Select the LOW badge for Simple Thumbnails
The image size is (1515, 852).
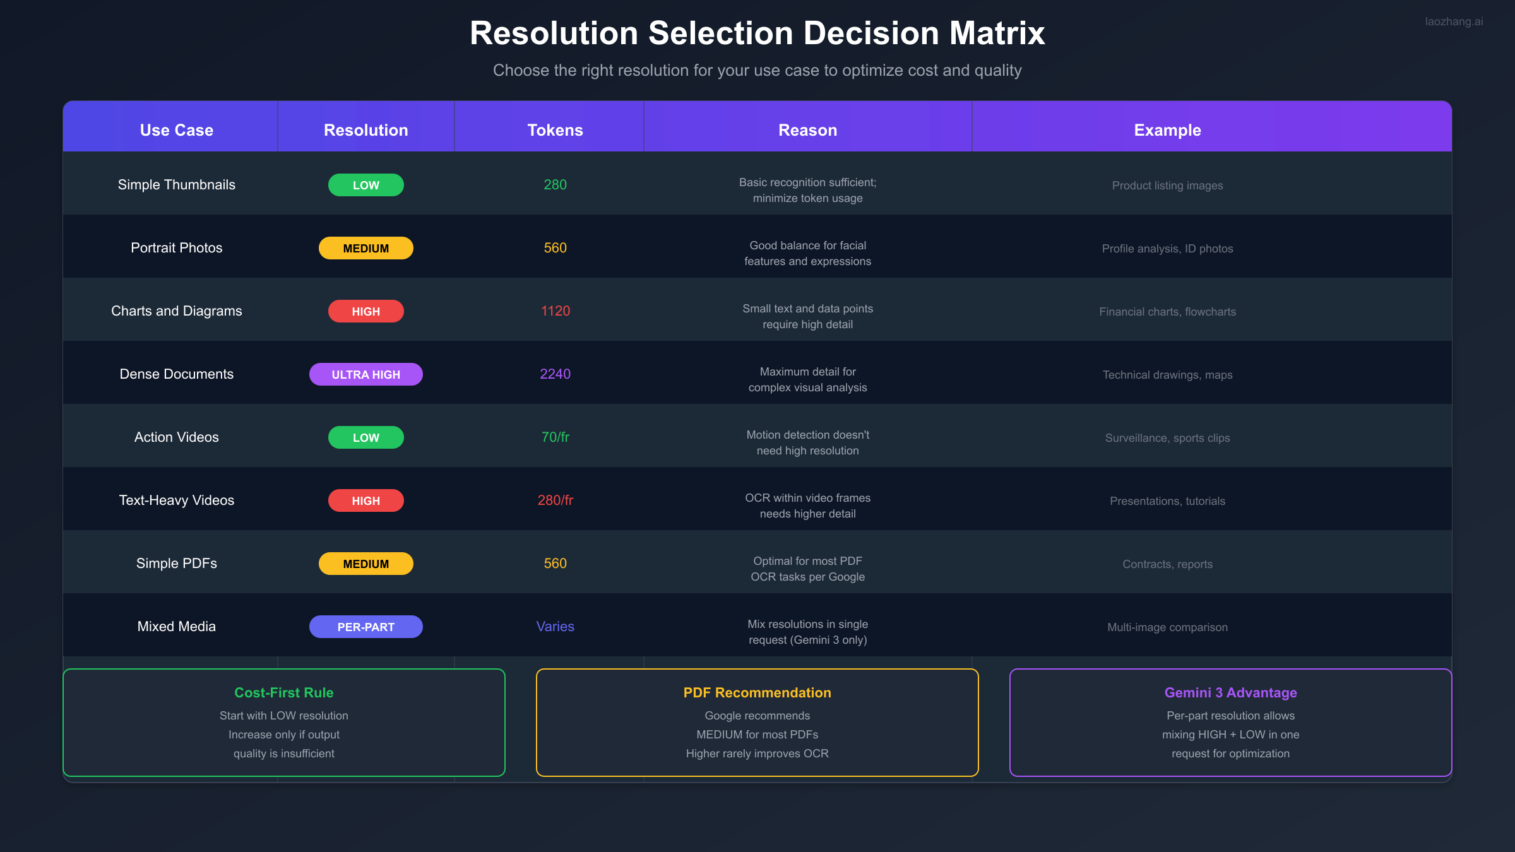coord(365,185)
